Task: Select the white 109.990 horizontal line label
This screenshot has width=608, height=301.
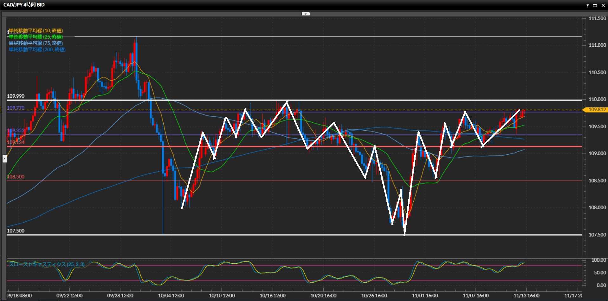Action: [16, 96]
